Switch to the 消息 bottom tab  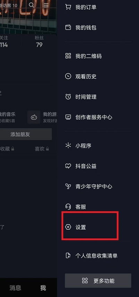click(x=15, y=288)
